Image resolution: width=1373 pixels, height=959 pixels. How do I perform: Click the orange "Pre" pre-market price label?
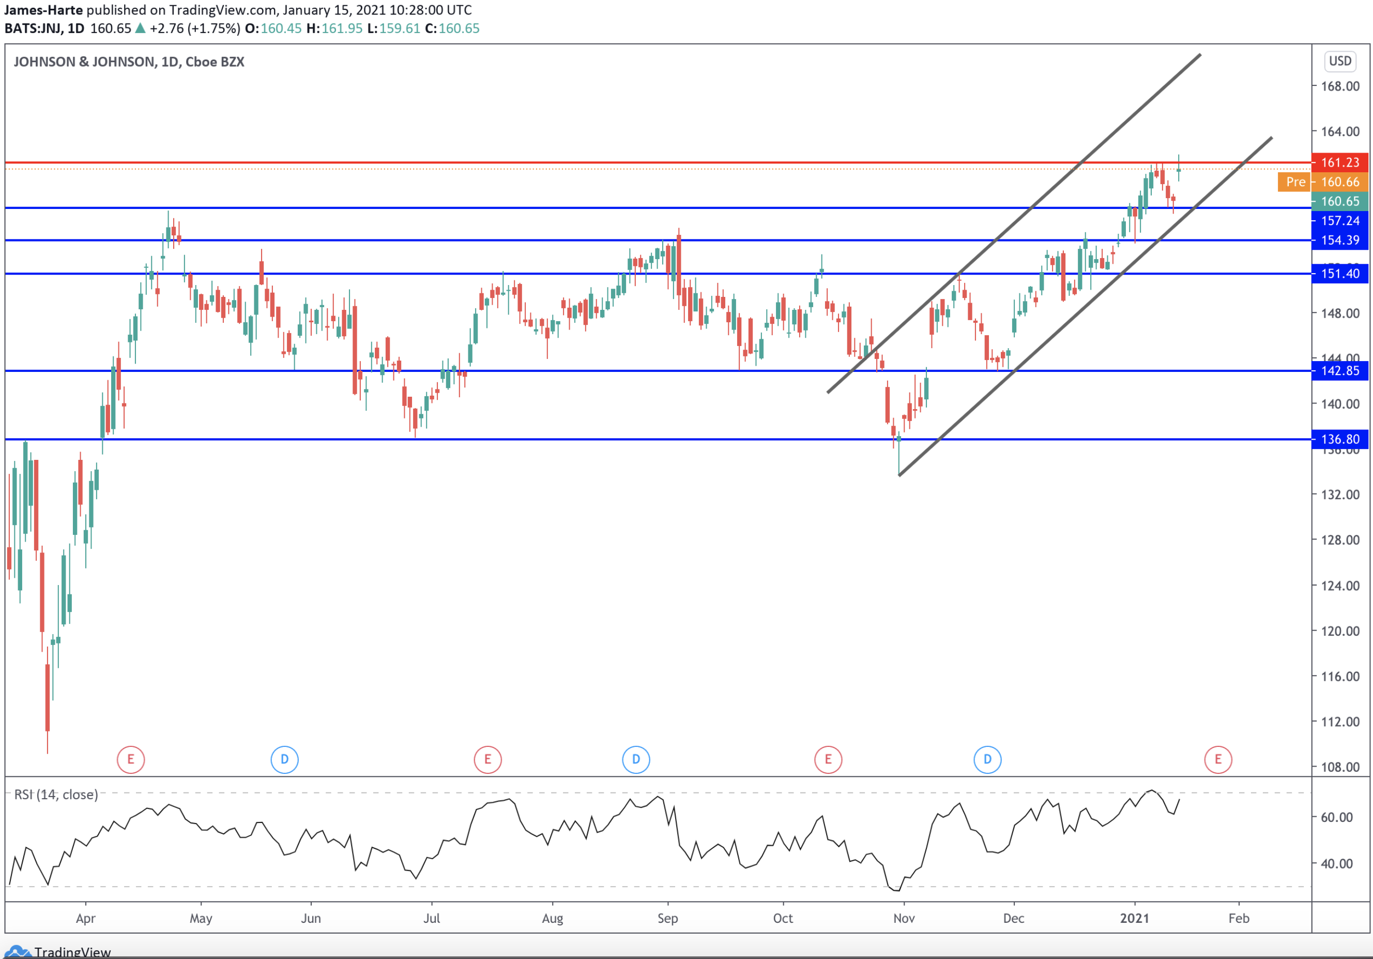point(1296,182)
